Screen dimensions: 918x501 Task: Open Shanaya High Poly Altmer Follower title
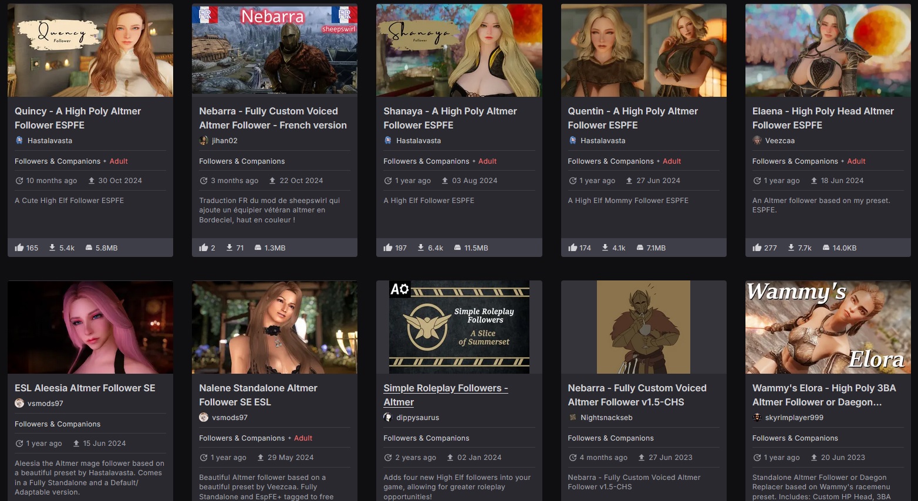[450, 118]
